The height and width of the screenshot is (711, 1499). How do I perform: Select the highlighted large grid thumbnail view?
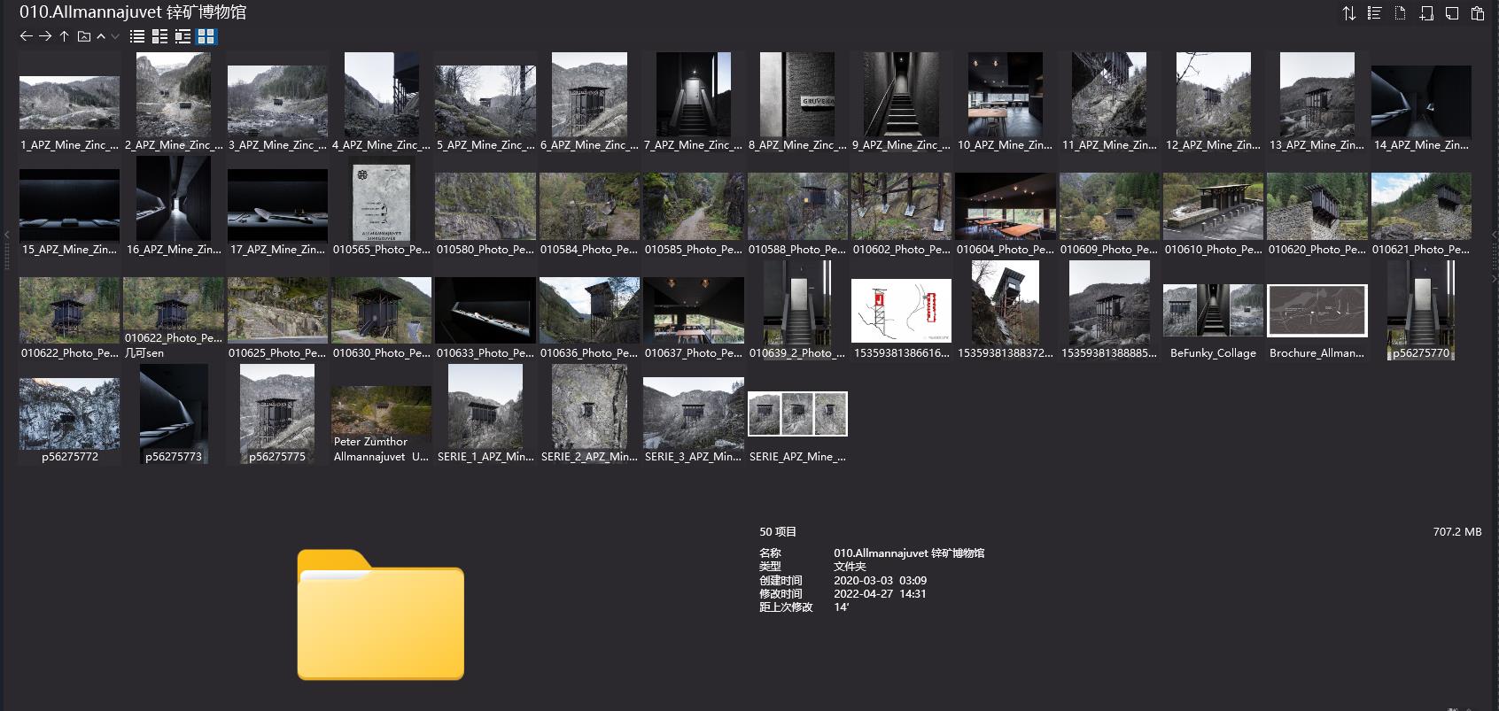(206, 36)
